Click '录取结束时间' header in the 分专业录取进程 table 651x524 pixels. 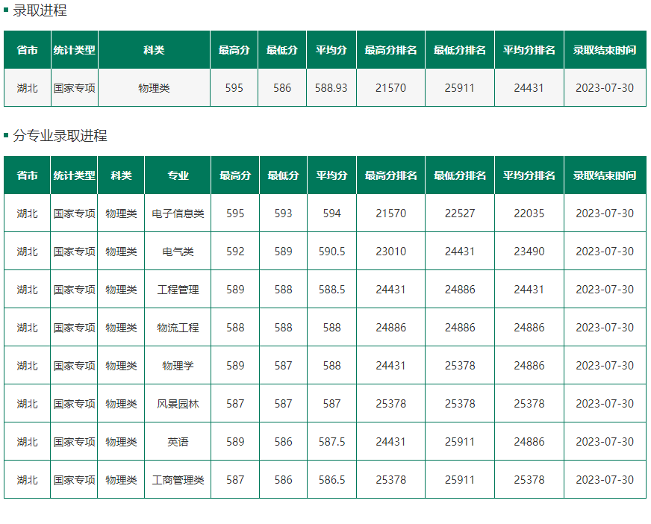click(605, 175)
